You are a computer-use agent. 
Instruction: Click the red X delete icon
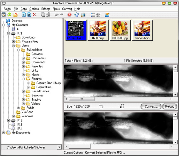click(x=34, y=15)
